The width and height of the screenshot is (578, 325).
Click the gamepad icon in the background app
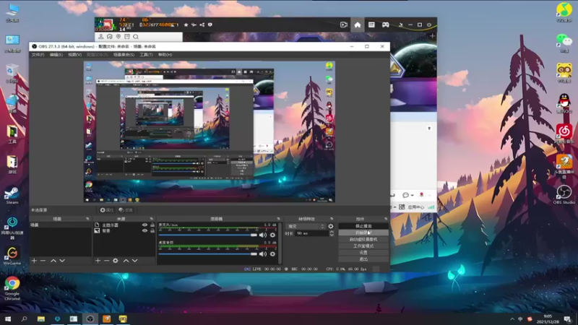point(386,25)
